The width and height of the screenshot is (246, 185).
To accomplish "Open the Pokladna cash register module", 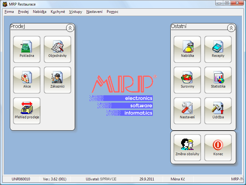I will [x=27, y=49].
